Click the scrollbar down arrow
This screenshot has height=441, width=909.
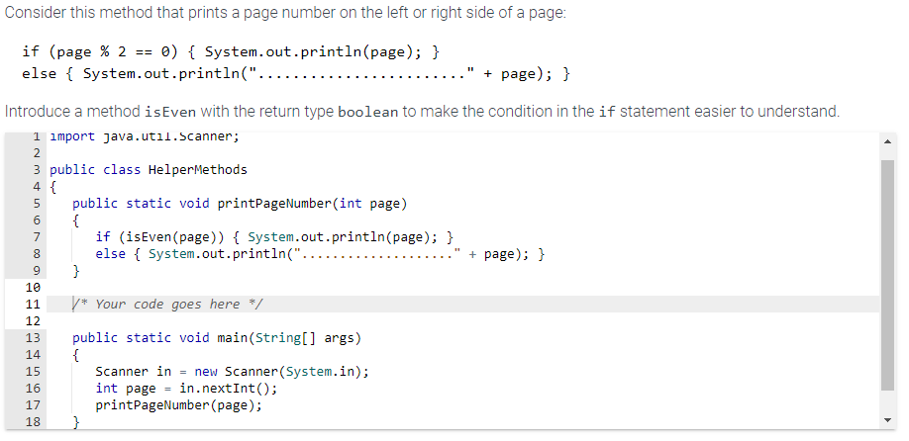[x=887, y=421]
